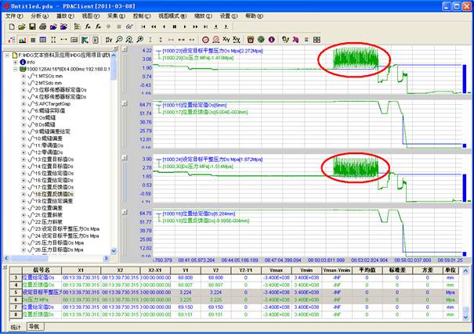Viewport: 474px width, 334px height.
Task: Click the first magnifier zoom icon
Action: click(118, 39)
